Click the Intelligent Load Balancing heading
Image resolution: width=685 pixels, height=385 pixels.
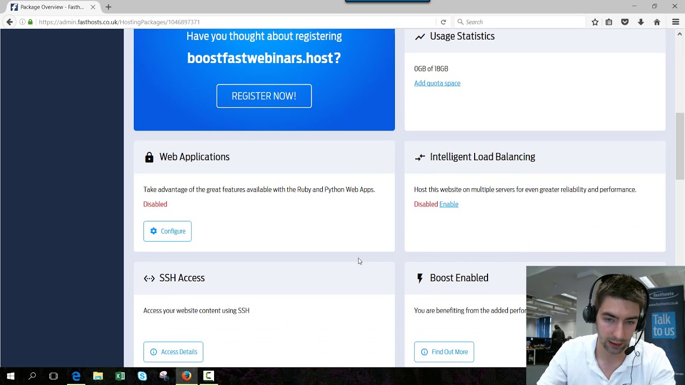483,157
